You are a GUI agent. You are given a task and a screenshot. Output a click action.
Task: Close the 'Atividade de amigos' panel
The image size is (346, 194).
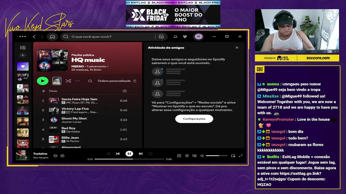coord(237,48)
